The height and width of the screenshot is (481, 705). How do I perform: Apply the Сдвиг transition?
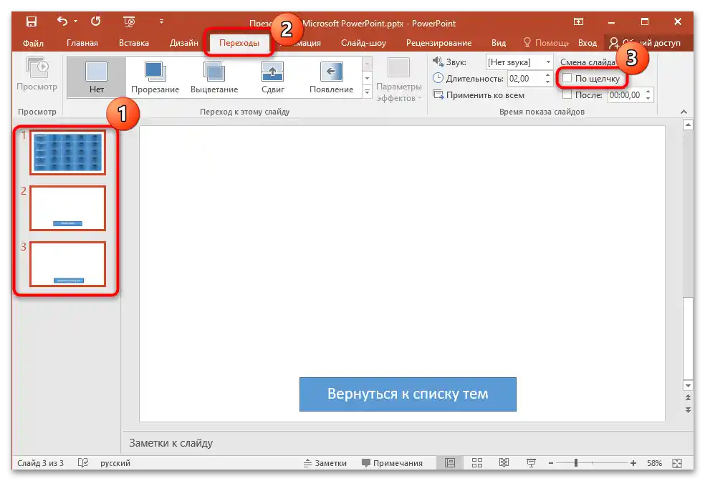coord(272,77)
